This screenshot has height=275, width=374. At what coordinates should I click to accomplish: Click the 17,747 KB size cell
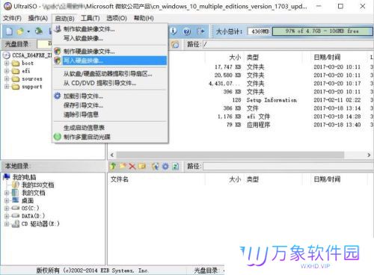click(x=227, y=67)
